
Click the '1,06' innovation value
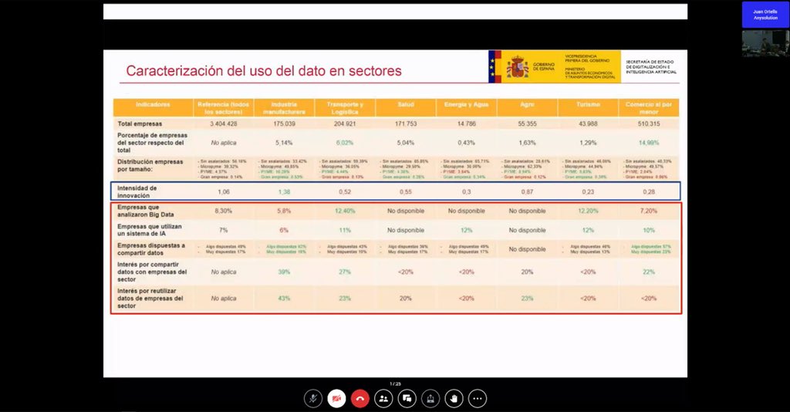point(224,192)
